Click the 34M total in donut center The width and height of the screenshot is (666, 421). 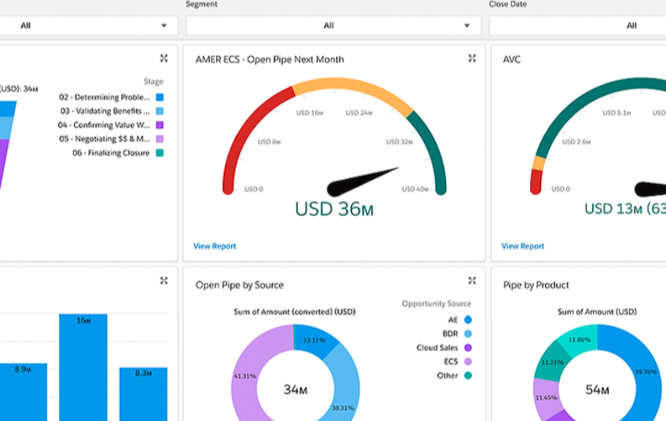point(295,390)
